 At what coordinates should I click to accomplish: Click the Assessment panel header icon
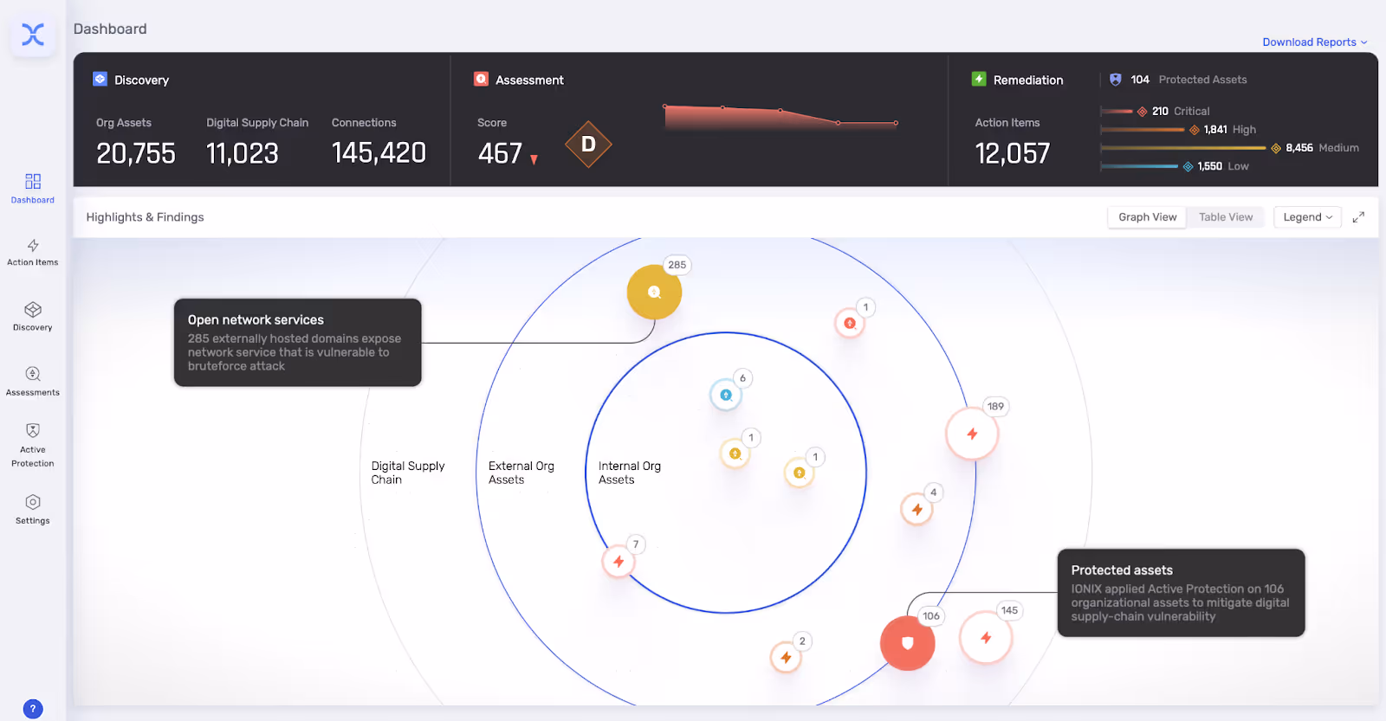click(481, 79)
